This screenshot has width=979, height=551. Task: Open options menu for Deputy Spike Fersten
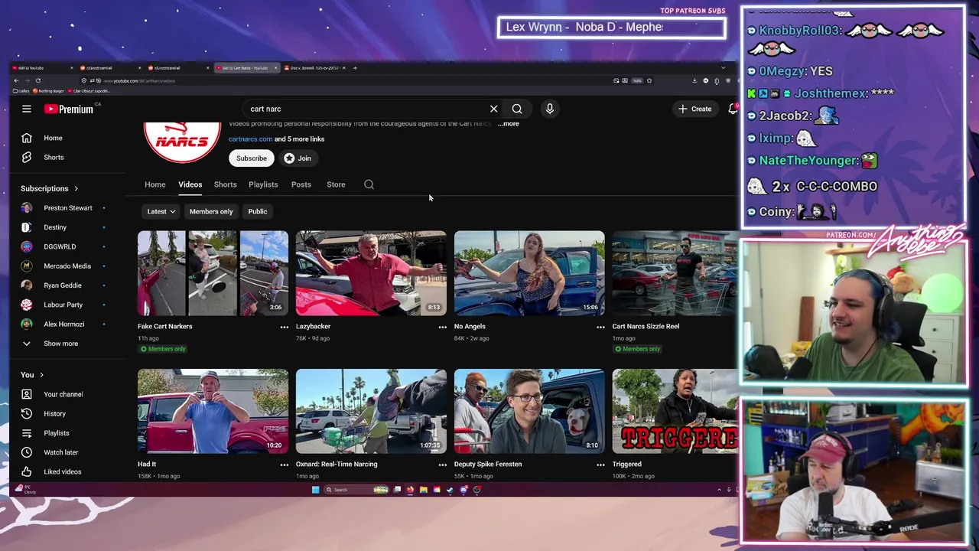[x=600, y=465]
